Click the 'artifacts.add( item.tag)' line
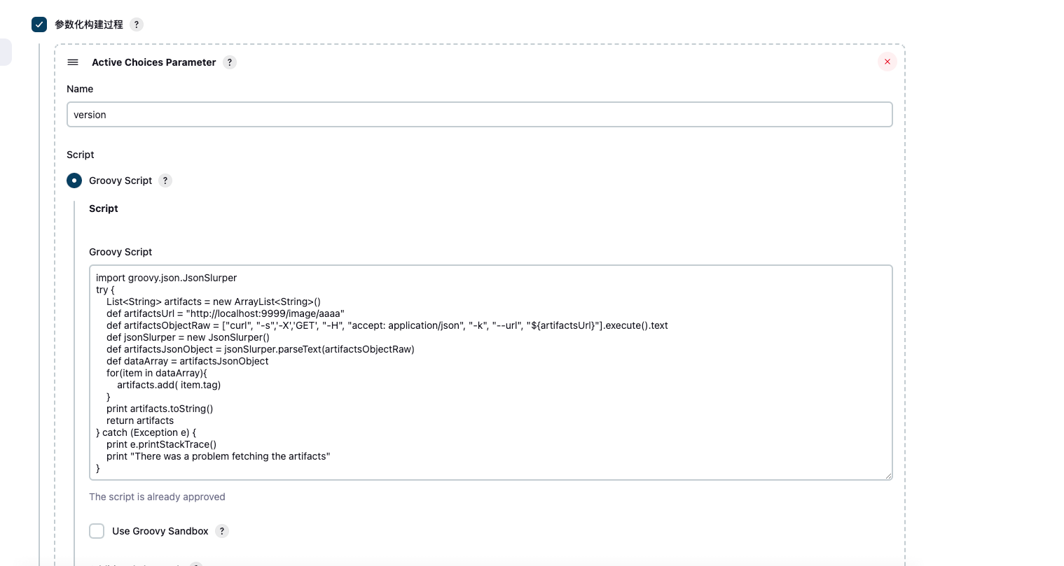This screenshot has width=1064, height=566. click(x=169, y=385)
